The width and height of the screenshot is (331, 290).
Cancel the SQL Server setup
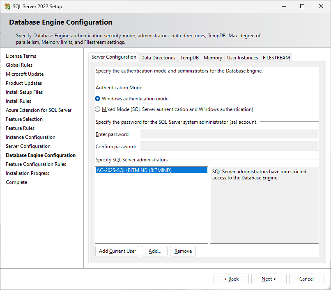coord(306,279)
